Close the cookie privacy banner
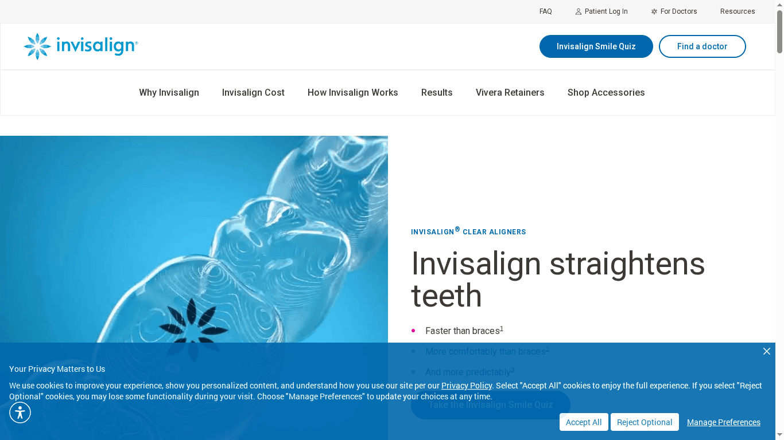 tap(767, 351)
